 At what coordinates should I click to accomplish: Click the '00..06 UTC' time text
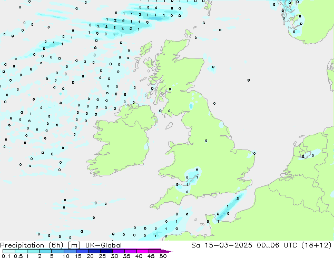tap(278, 245)
